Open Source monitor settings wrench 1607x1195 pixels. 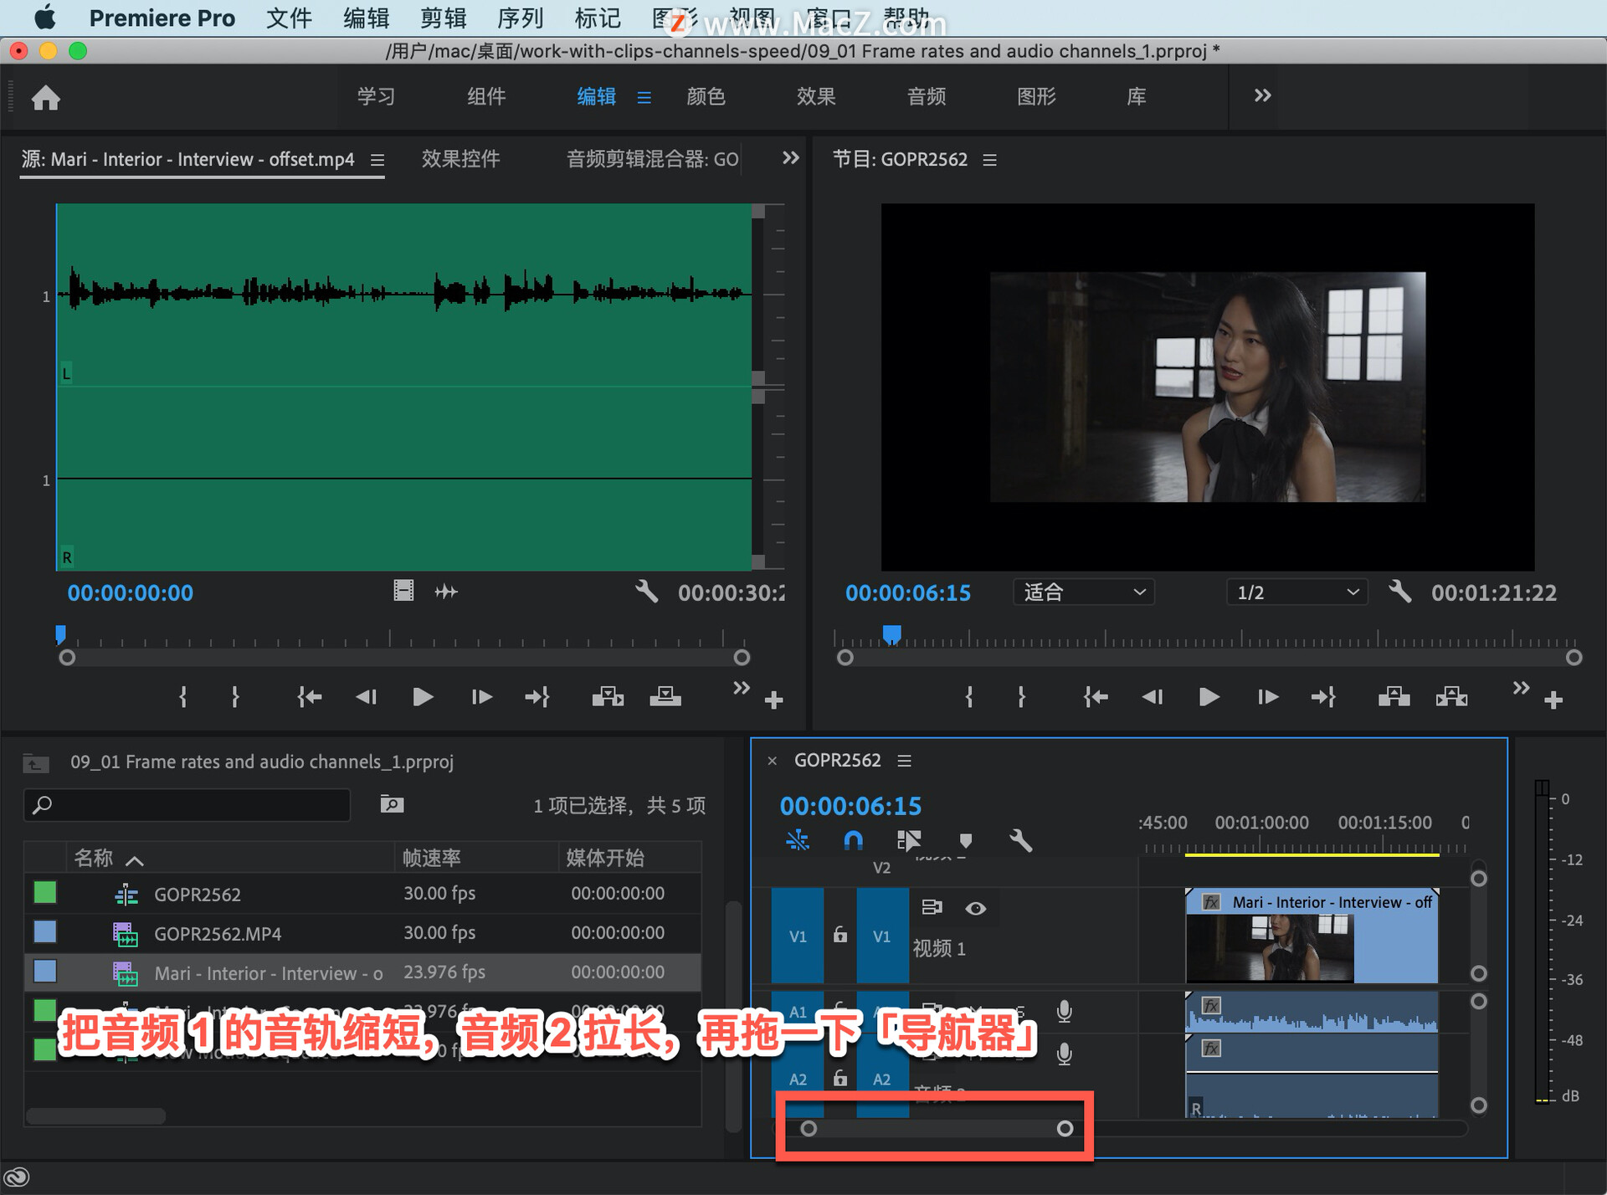[x=645, y=592]
